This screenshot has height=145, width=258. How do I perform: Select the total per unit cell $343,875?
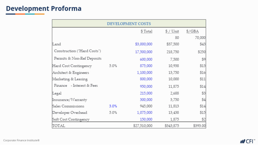[x=172, y=126]
